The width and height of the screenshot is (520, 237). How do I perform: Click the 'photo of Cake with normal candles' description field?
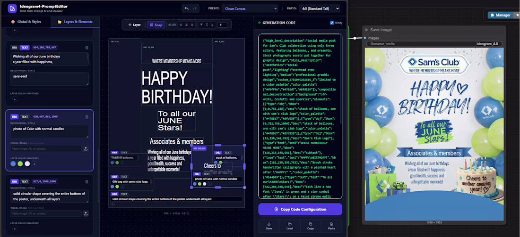click(x=50, y=131)
